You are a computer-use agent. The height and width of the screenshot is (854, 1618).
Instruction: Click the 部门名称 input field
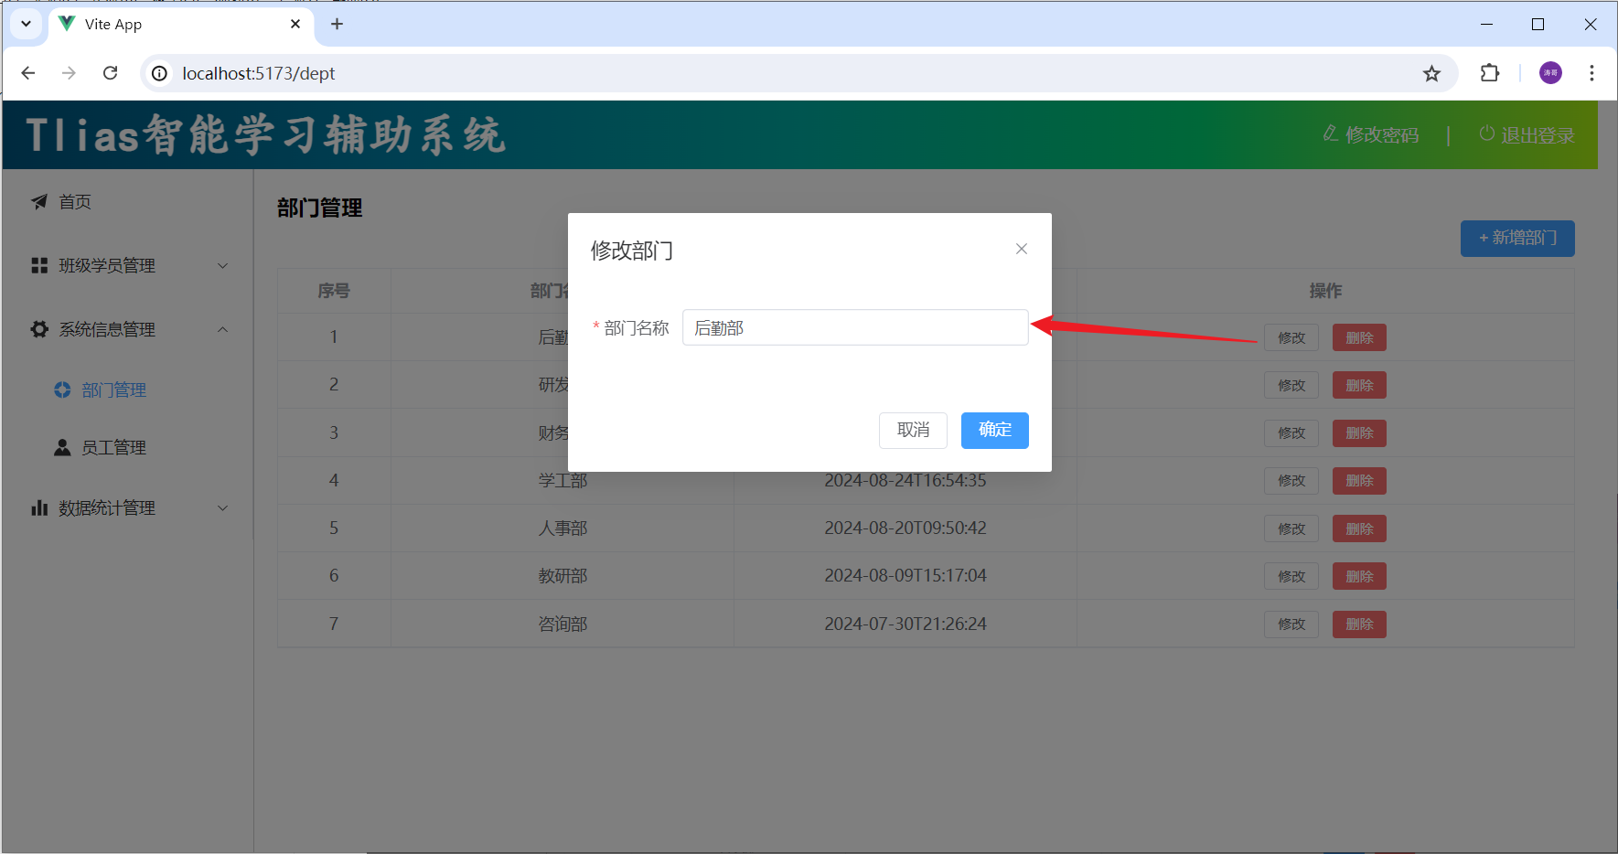(x=854, y=327)
